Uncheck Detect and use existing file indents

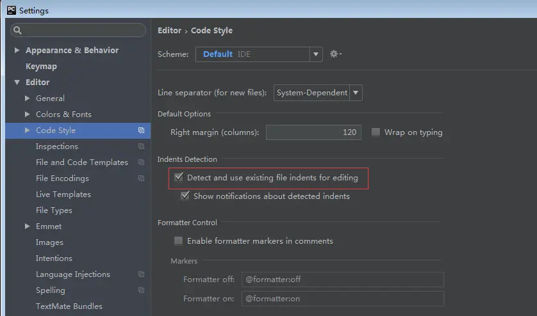(178, 177)
